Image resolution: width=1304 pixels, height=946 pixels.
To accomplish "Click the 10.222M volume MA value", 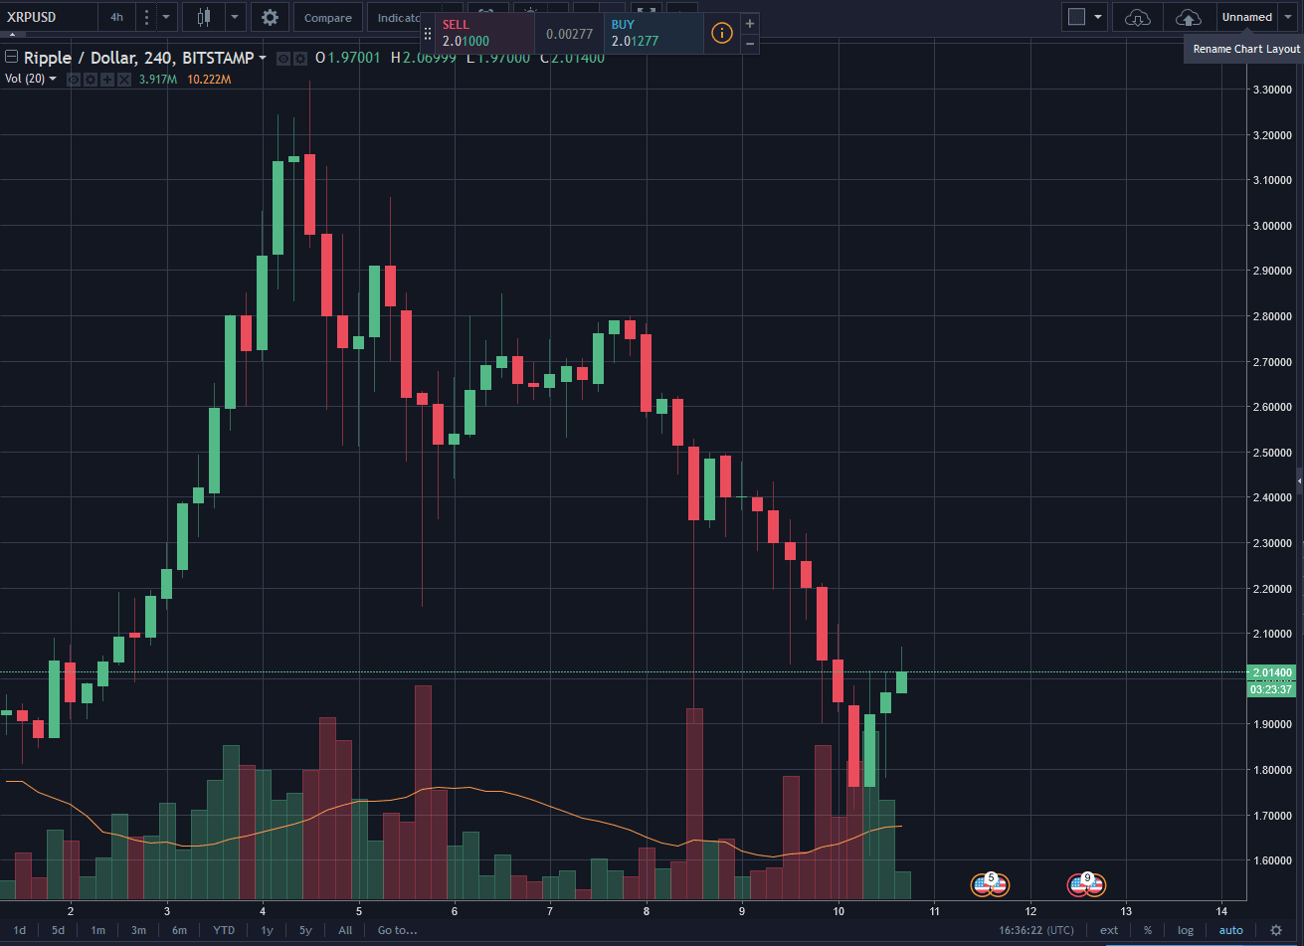I will [209, 79].
